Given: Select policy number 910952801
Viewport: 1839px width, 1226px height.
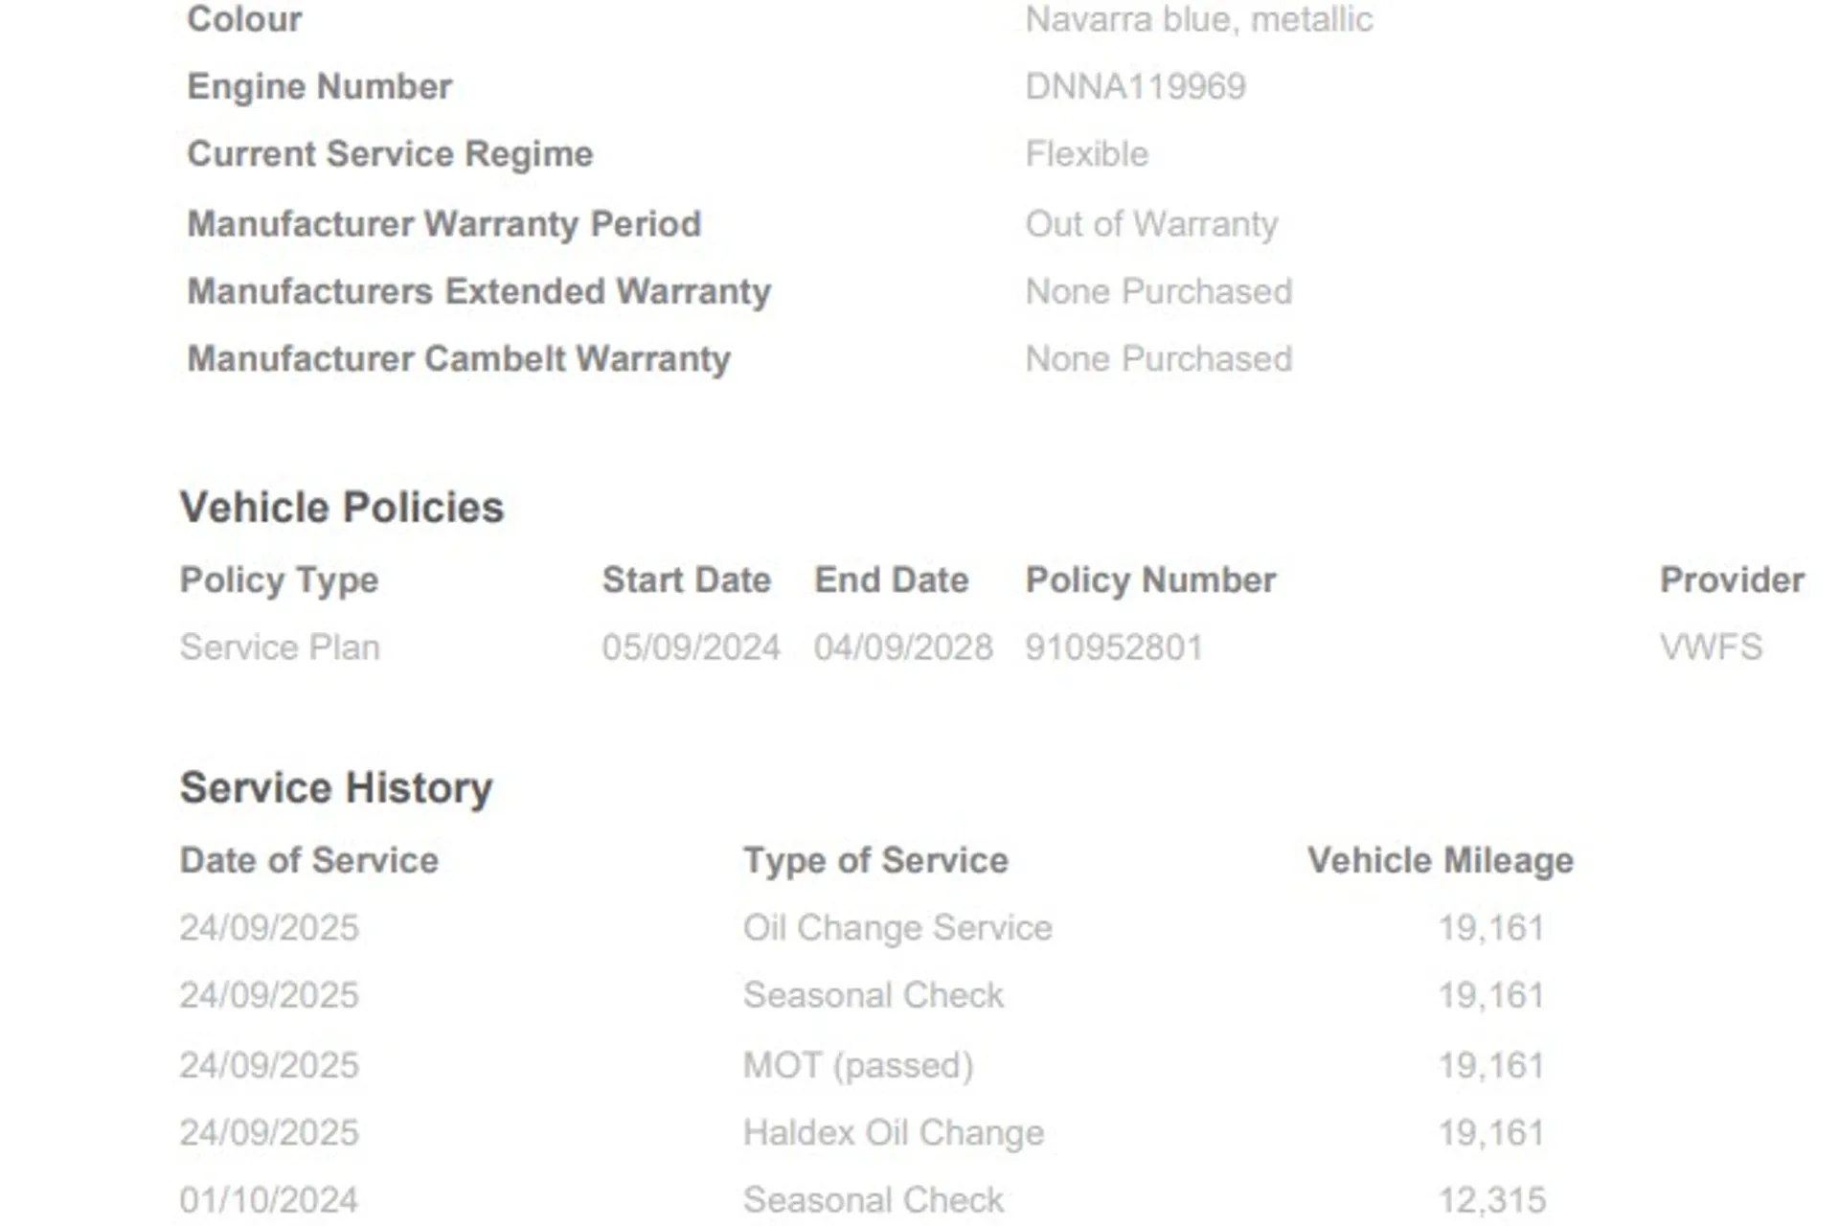Looking at the screenshot, I should click(x=1114, y=647).
